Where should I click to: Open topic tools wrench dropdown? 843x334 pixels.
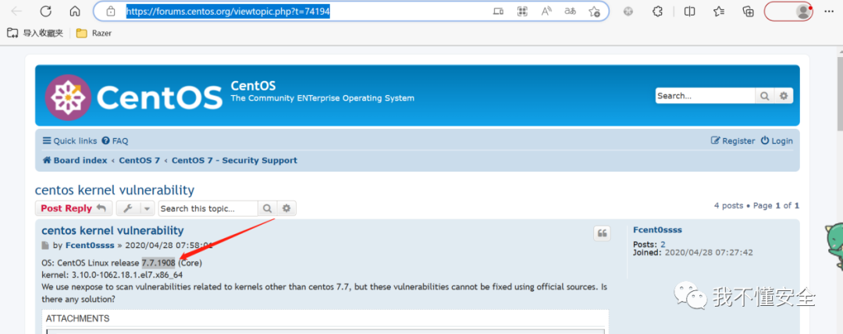[x=136, y=208]
